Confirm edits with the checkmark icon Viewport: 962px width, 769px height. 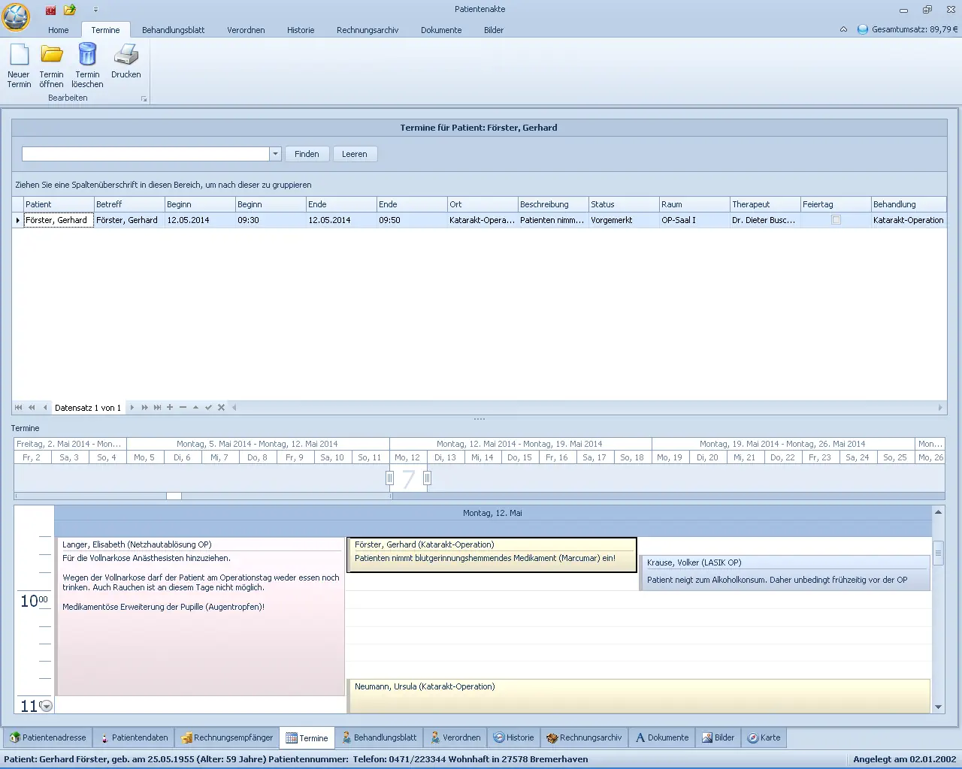pyautogui.click(x=208, y=407)
